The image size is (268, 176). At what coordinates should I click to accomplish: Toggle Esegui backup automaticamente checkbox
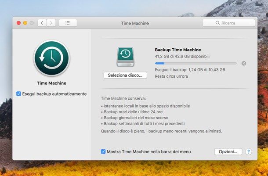(x=18, y=94)
